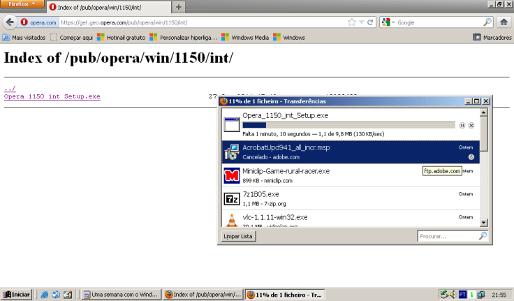The image size is (514, 301).
Task: Open the Firefox application menu
Action: tap(23, 5)
